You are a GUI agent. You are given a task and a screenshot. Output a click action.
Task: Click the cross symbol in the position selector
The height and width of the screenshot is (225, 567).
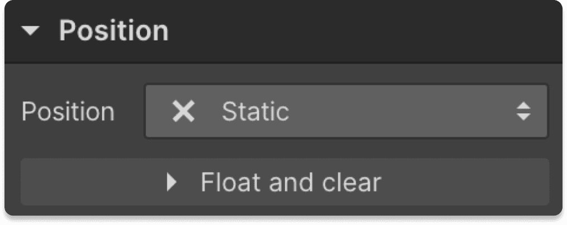click(183, 112)
